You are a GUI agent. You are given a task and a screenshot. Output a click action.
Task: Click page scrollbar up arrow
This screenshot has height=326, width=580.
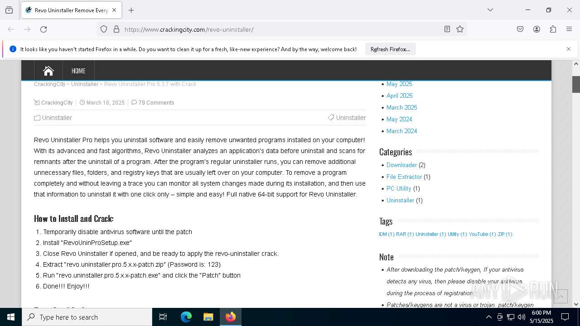[x=576, y=64]
